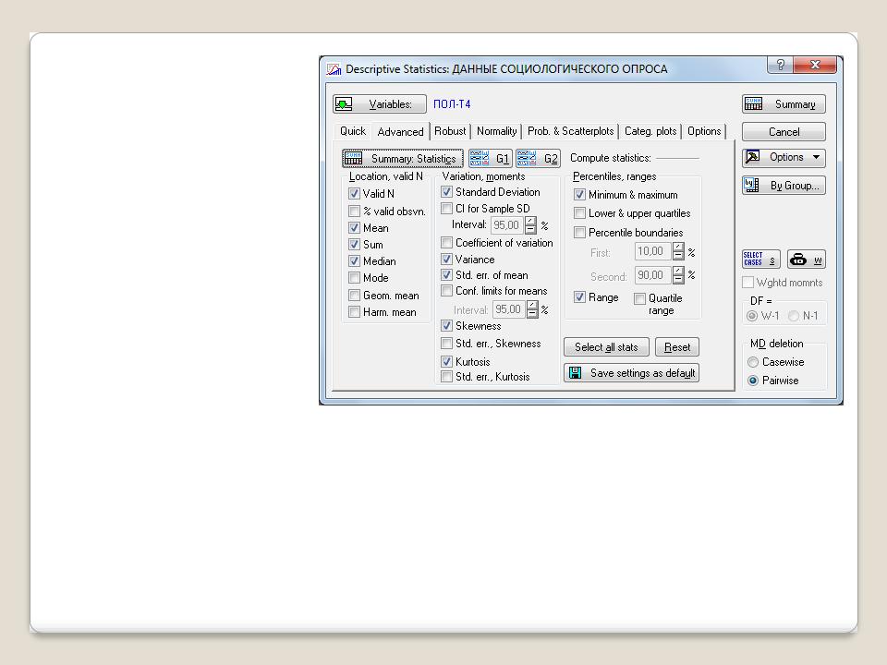The width and height of the screenshot is (887, 665).
Task: Switch to the Advanced tab
Action: [400, 132]
